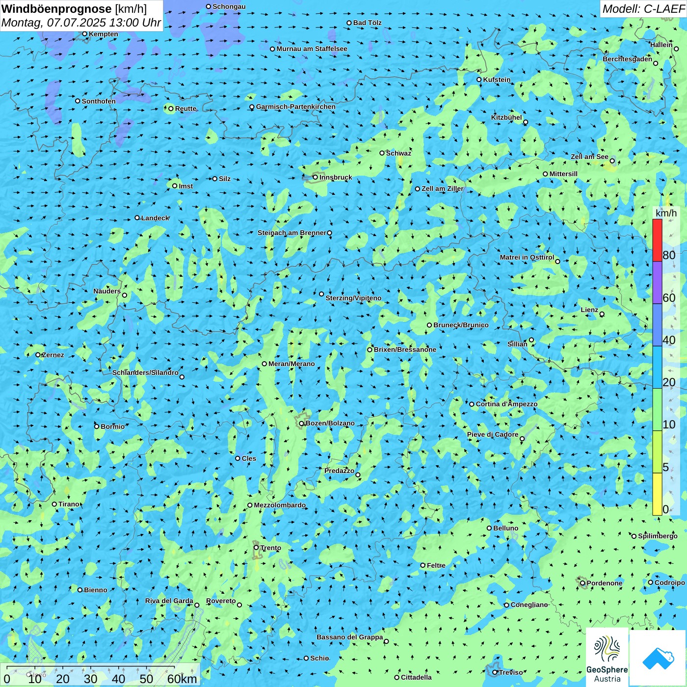
Task: Click the 'Modell: C-LAEF' label
Action: [643, 9]
